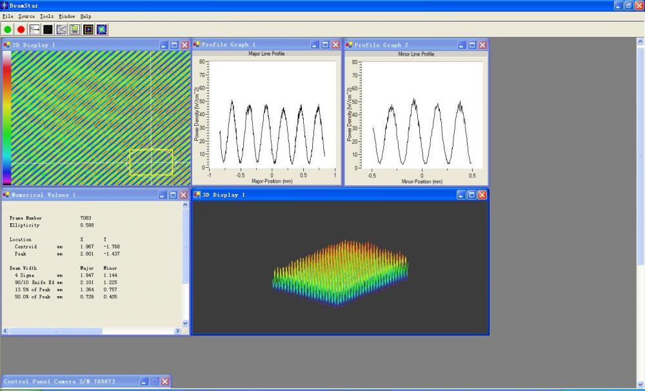The image size is (645, 391).
Task: Open the numerical values toolbar icon
Action: click(75, 29)
